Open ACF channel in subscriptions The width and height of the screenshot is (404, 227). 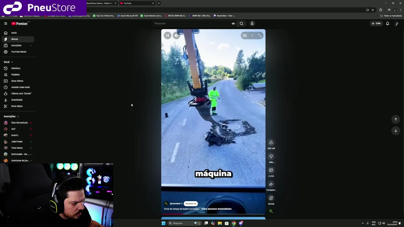(18, 129)
